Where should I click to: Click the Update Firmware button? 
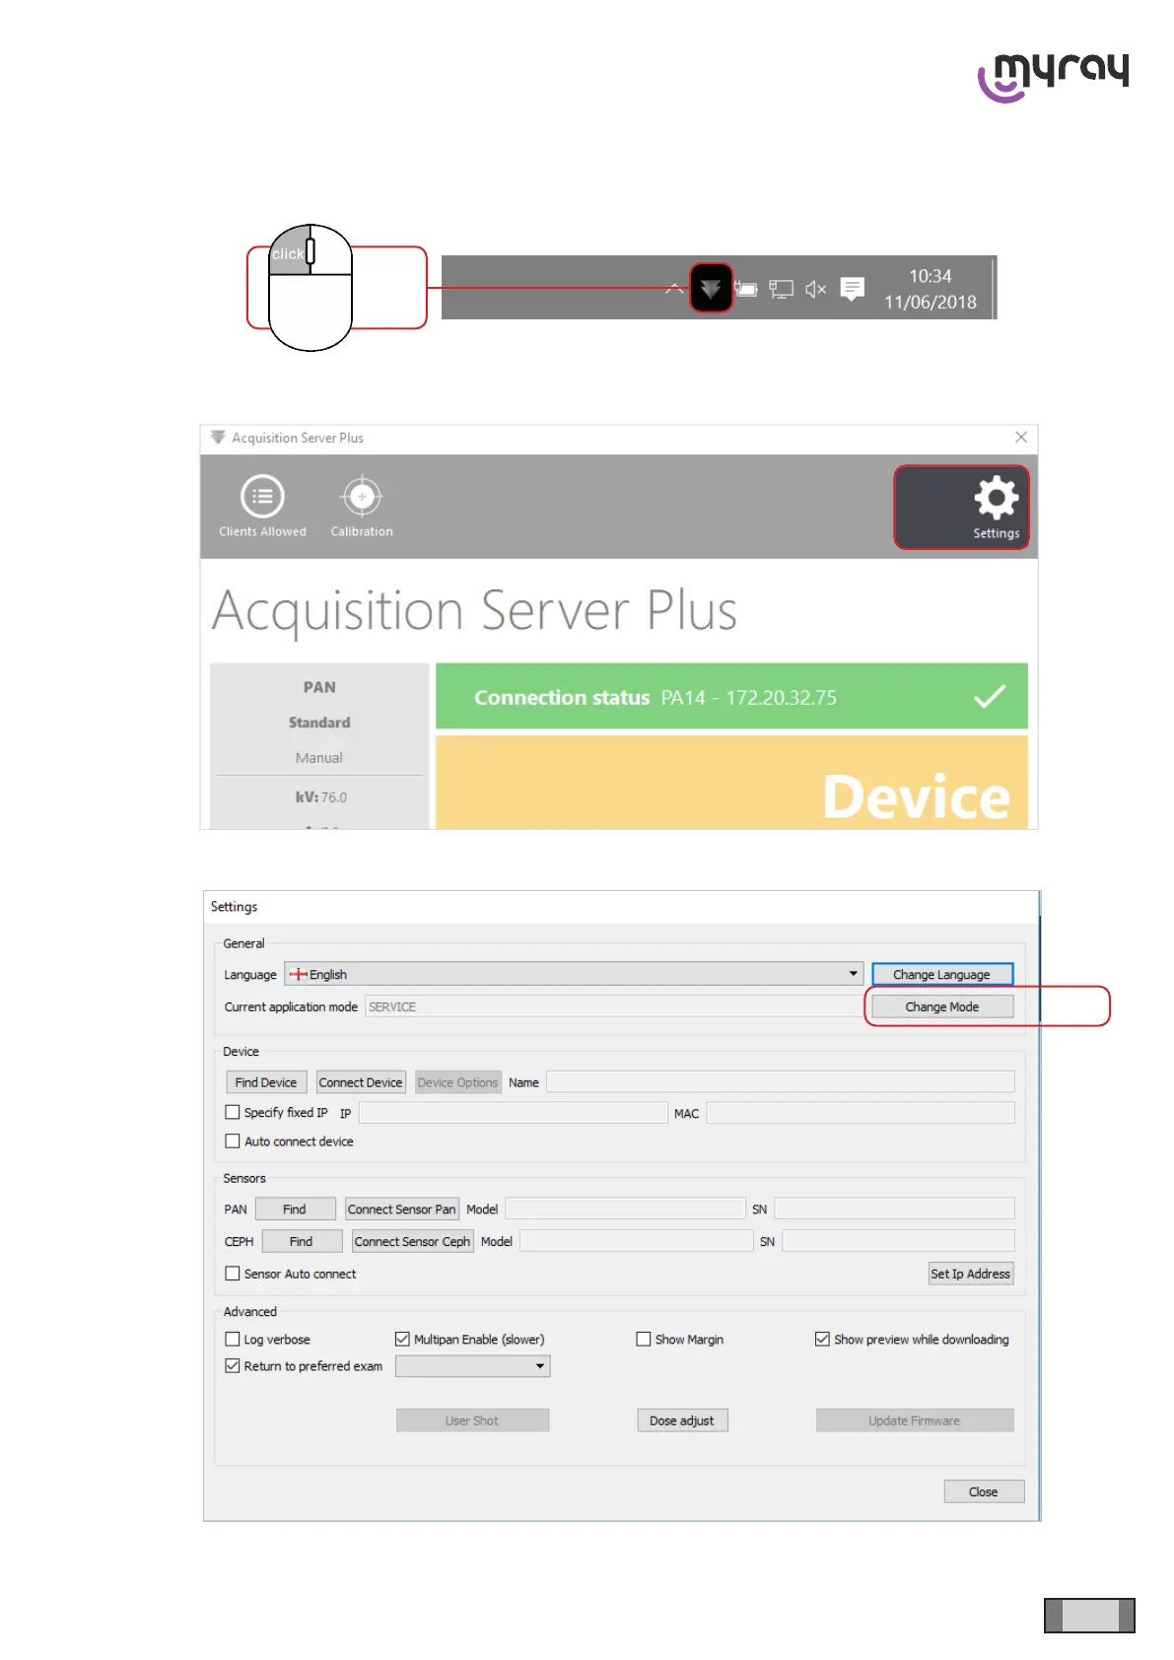pos(915,1420)
